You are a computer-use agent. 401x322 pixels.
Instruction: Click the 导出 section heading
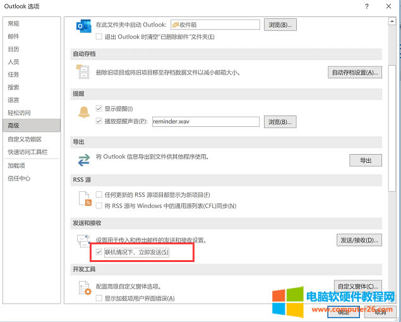click(78, 142)
